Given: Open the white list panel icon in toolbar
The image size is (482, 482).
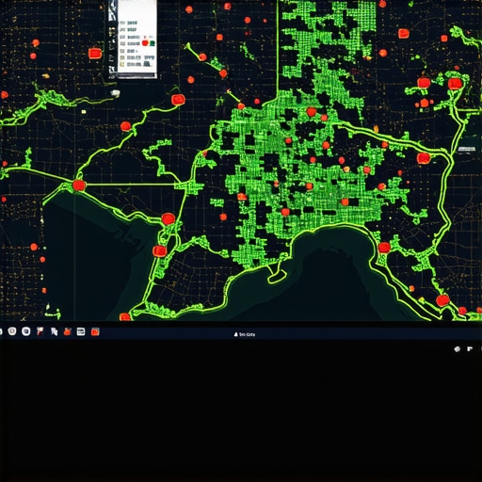Looking at the screenshot, I should point(81,331).
